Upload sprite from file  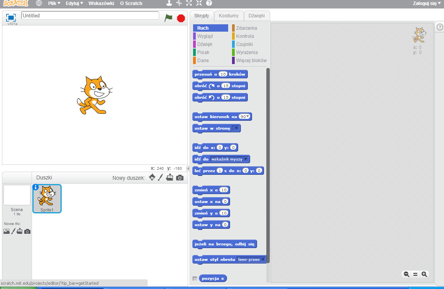[170, 177]
